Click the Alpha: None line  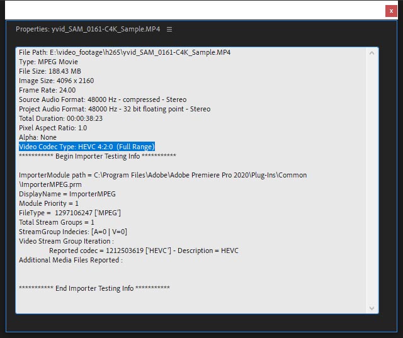pos(38,137)
